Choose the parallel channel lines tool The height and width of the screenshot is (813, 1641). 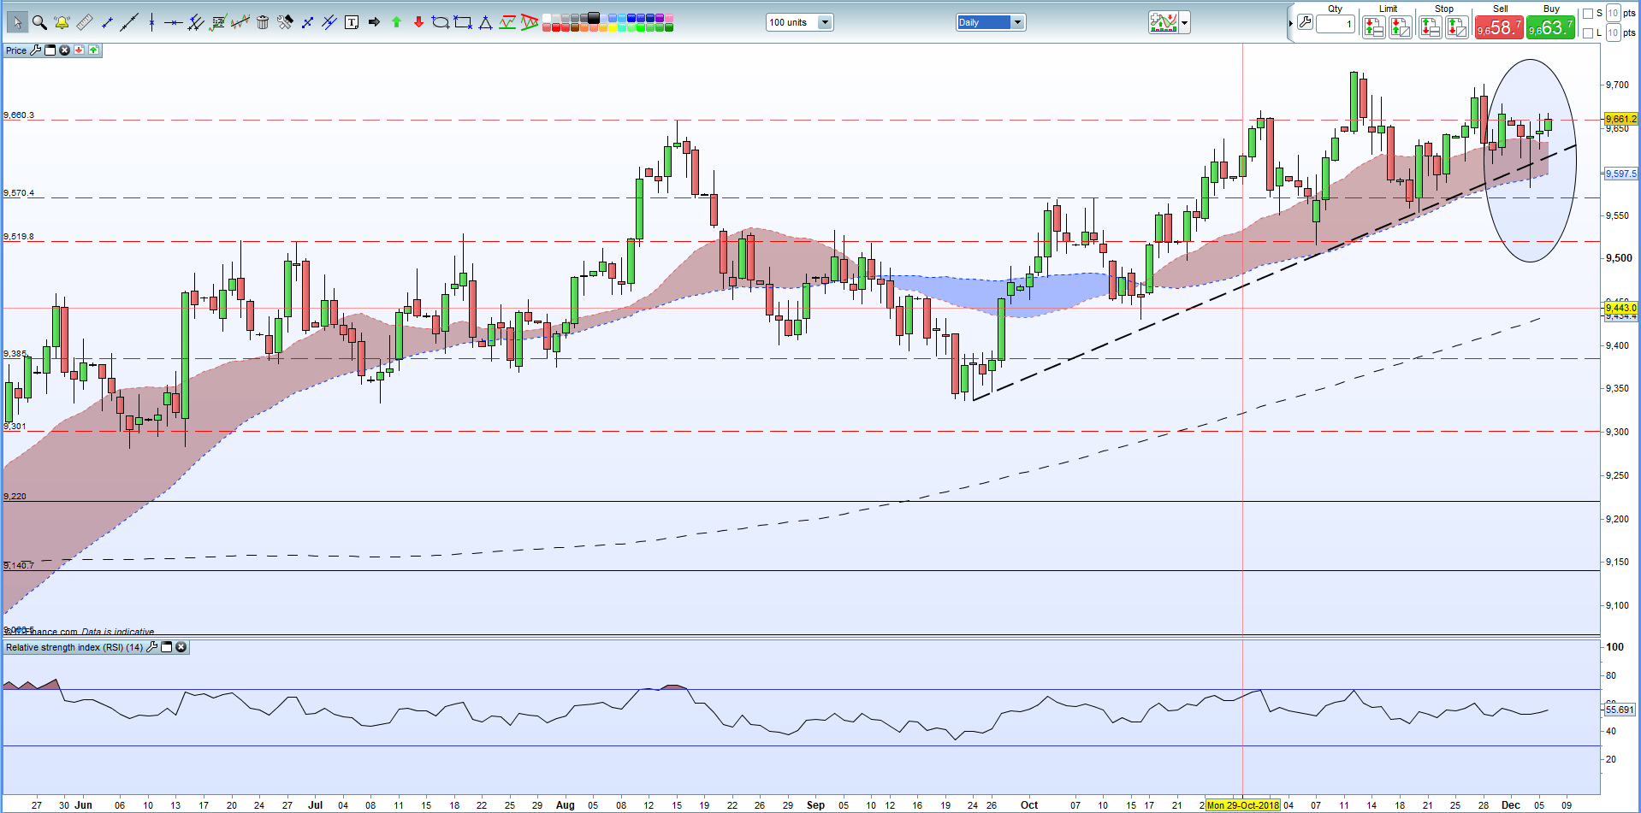[195, 22]
